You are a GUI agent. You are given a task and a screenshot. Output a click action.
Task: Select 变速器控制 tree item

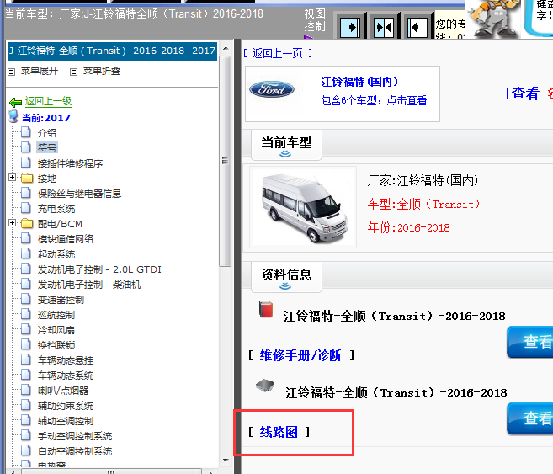point(61,300)
